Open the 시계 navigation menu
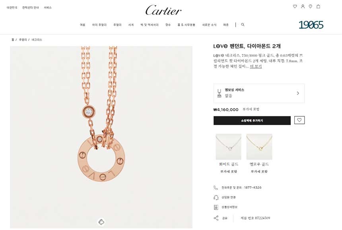 tap(131, 25)
